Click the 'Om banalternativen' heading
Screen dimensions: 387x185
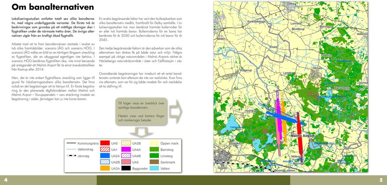tap(52, 7)
